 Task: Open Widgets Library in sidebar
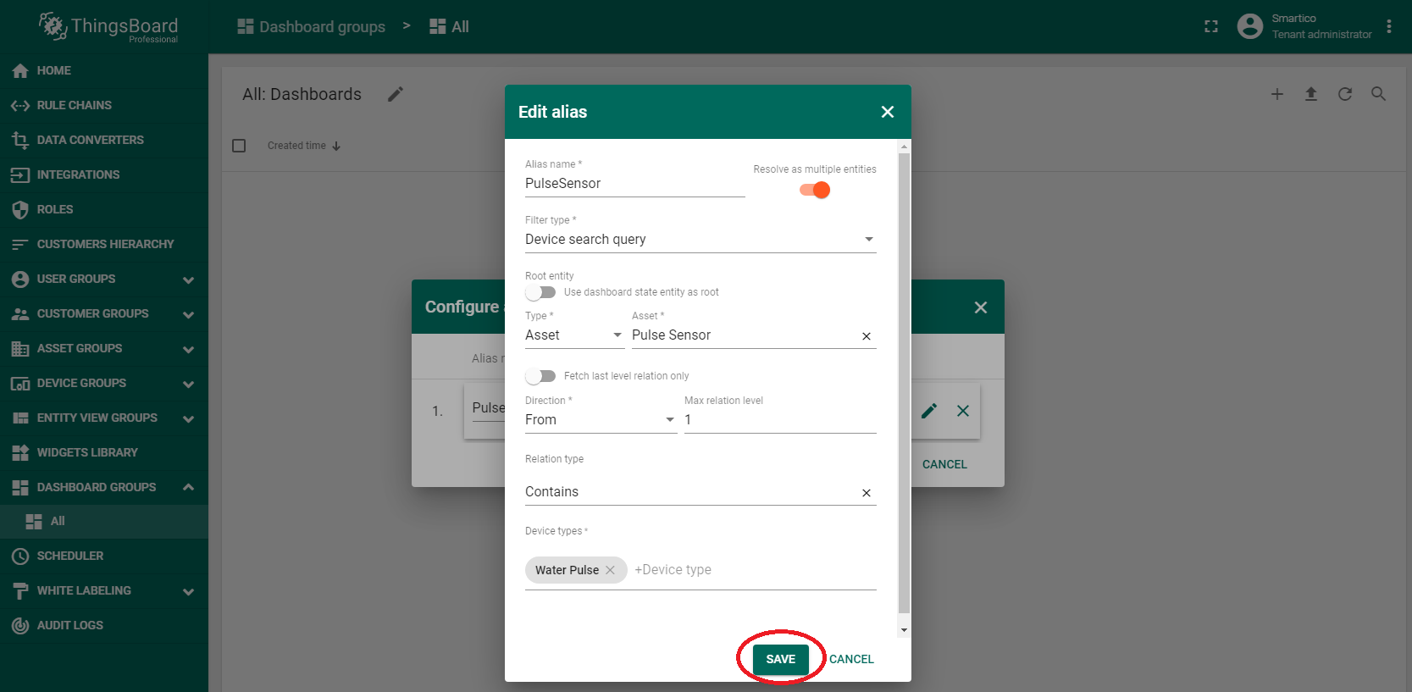click(87, 452)
